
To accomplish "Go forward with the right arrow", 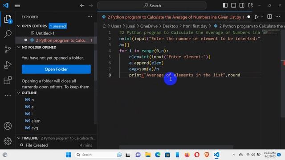I will (x=90, y=5).
